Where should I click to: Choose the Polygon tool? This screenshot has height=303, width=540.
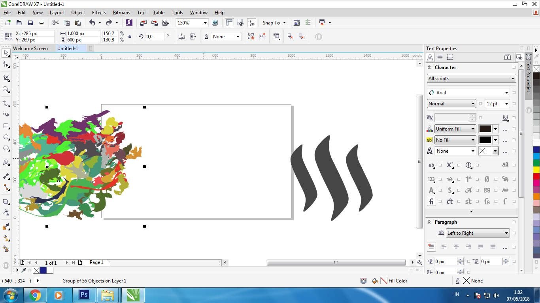click(x=6, y=149)
